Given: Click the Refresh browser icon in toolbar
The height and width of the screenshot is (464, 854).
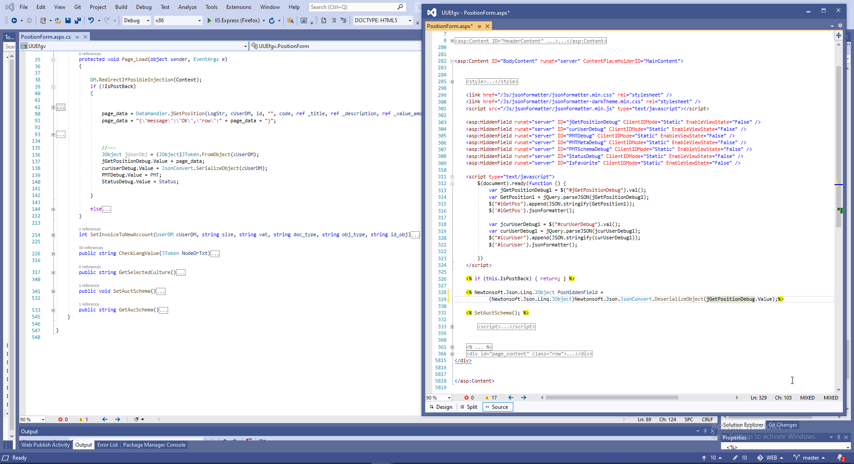Looking at the screenshot, I should [x=271, y=20].
